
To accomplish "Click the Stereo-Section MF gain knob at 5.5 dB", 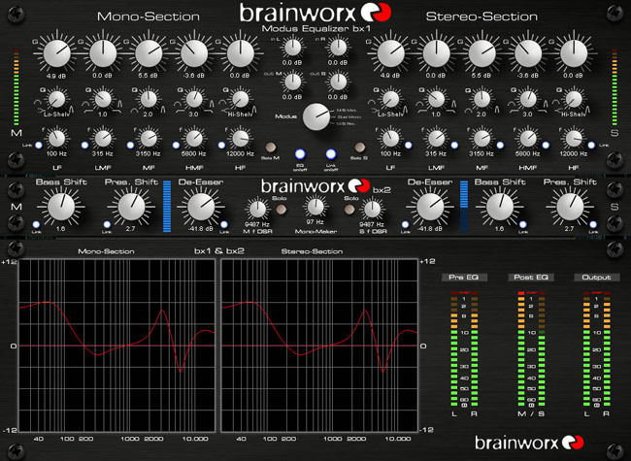I will pos(482,53).
